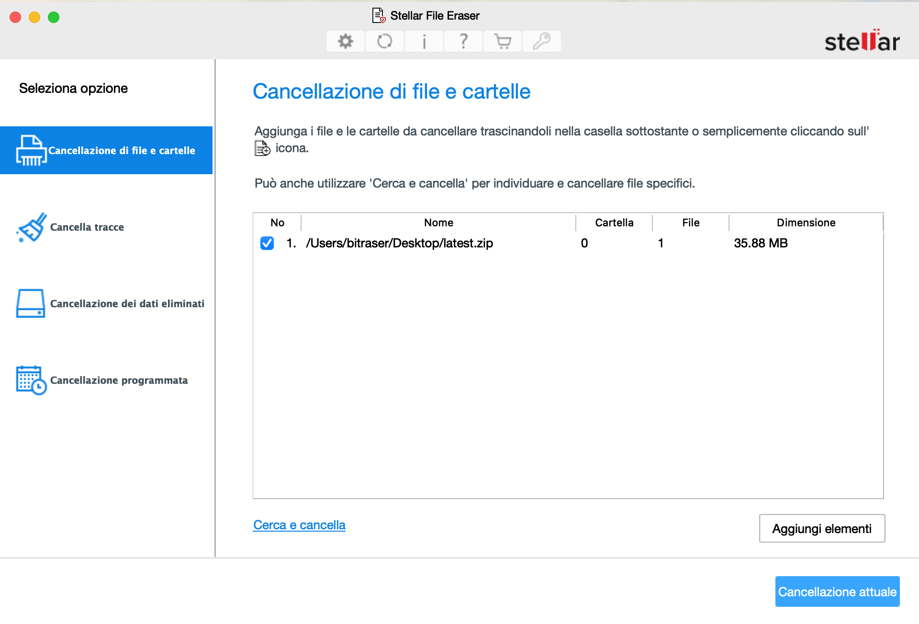919x624 pixels.
Task: Click the row number 1. cell
Action: [291, 243]
